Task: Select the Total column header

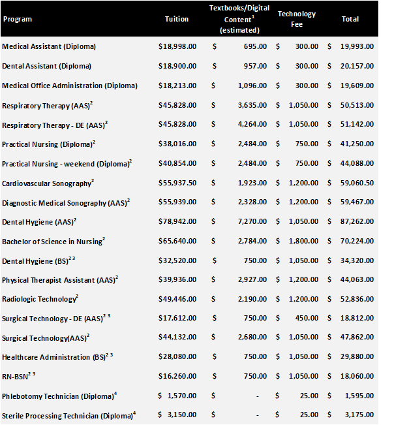Action: click(350, 19)
